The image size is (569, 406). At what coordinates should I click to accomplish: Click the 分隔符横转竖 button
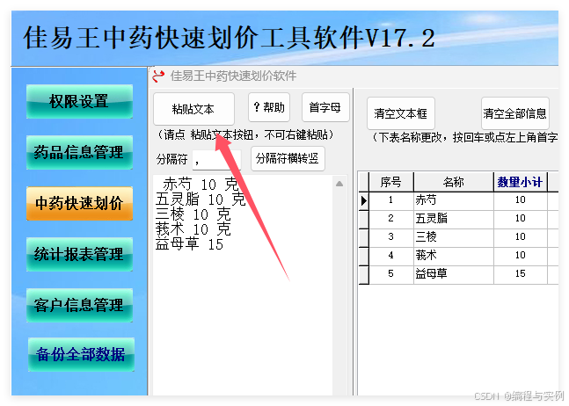(288, 158)
